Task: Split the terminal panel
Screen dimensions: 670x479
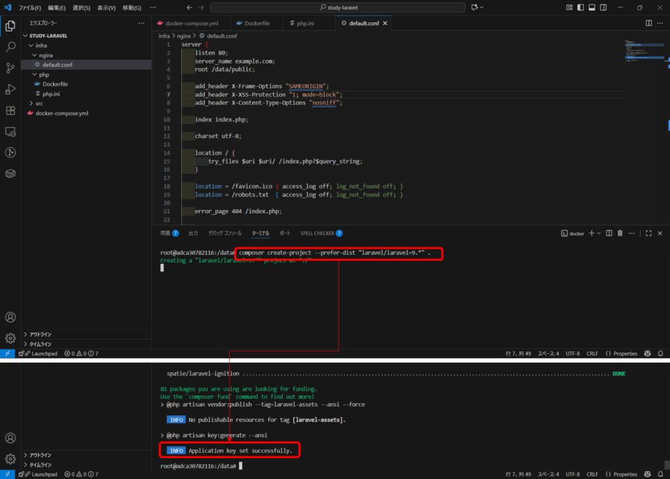Action: 609,233
